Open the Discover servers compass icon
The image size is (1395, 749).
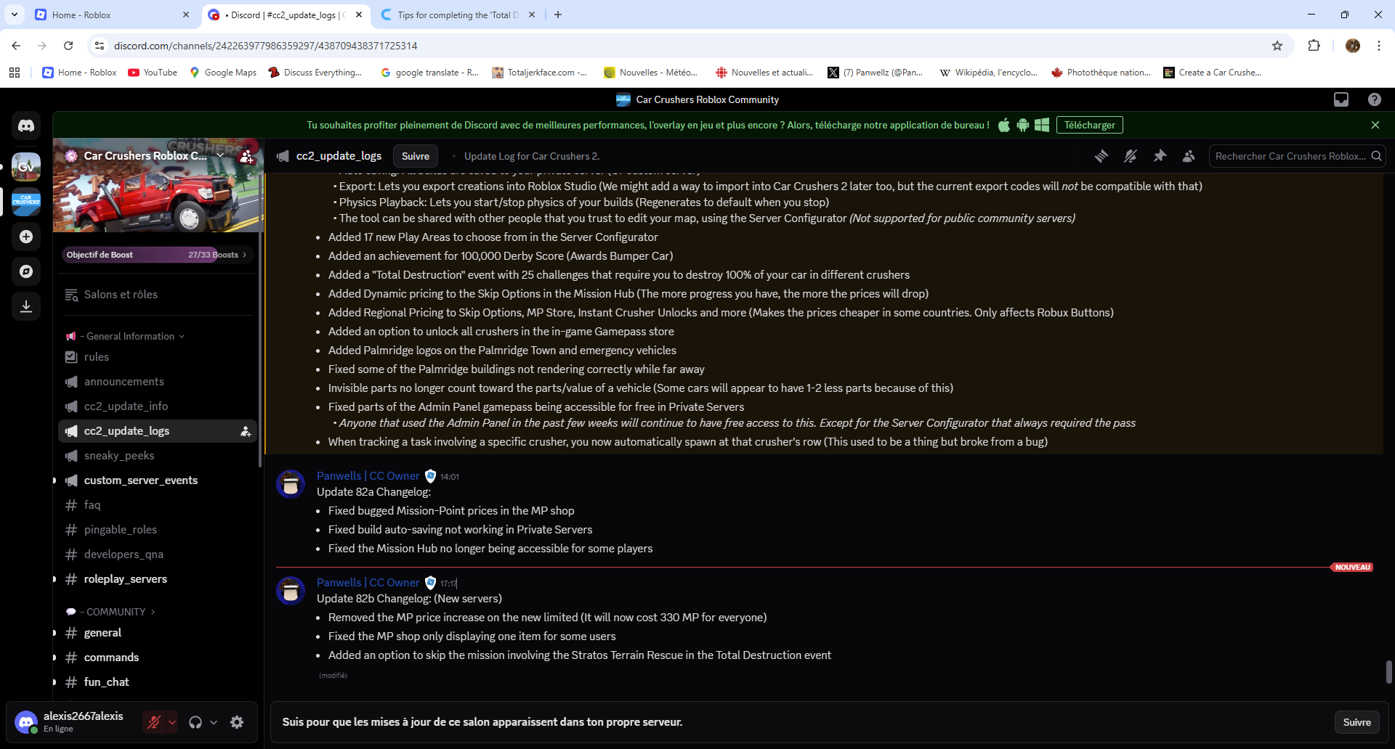(x=26, y=271)
